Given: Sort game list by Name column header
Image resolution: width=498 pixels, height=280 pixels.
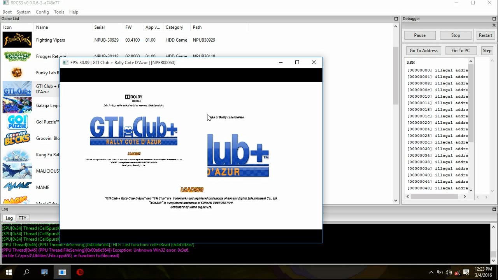Looking at the screenshot, I should 42,27.
